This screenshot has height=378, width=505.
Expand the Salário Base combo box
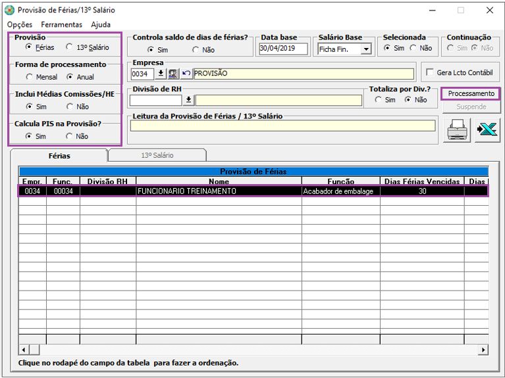click(366, 49)
